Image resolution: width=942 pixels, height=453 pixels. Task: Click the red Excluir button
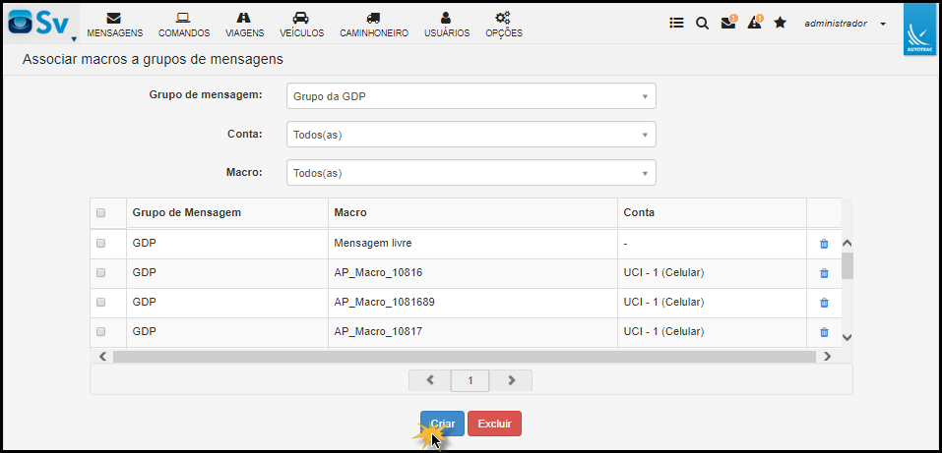[494, 424]
